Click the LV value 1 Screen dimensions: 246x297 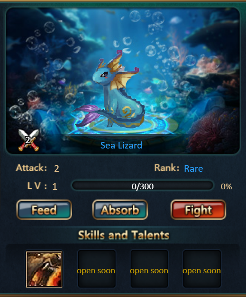click(x=55, y=186)
